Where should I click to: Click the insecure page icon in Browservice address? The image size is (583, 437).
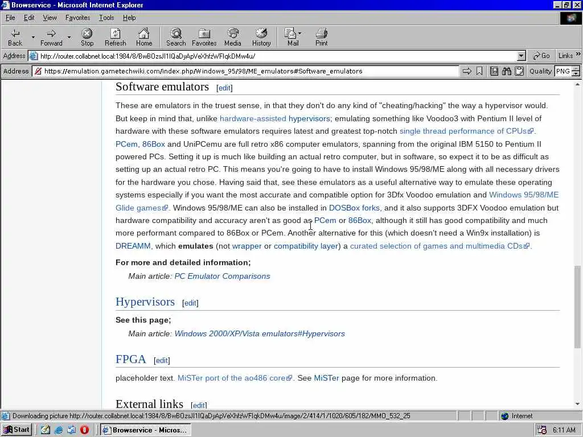tap(38, 71)
